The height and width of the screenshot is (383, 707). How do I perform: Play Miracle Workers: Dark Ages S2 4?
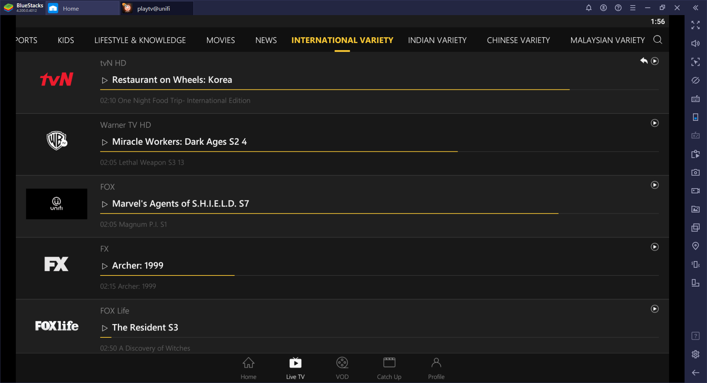pyautogui.click(x=174, y=142)
